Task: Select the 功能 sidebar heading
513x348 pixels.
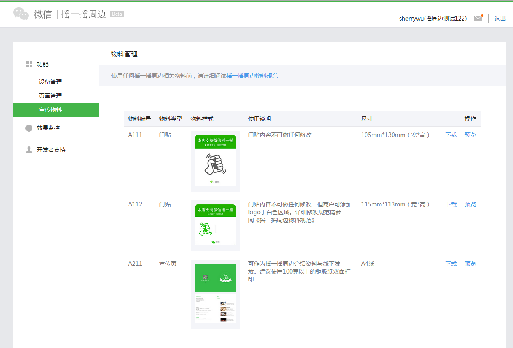Action: pos(42,64)
